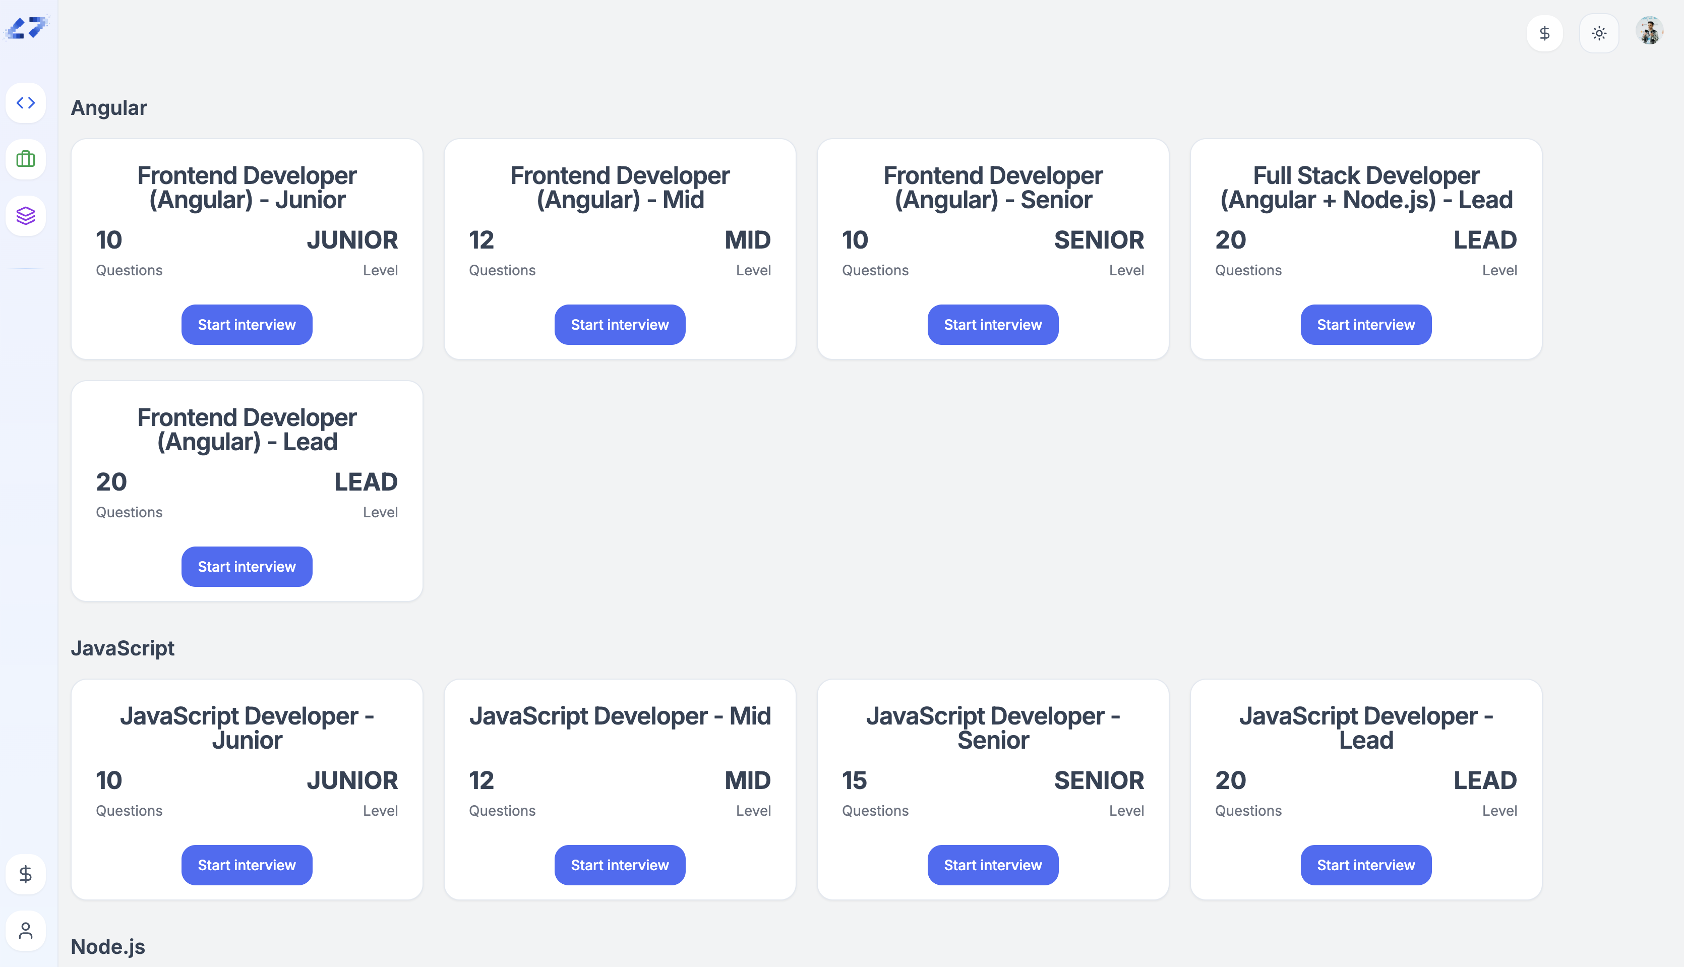Start the Frontend Developer (Angular) Lead interview
The image size is (1684, 967).
pyautogui.click(x=247, y=567)
